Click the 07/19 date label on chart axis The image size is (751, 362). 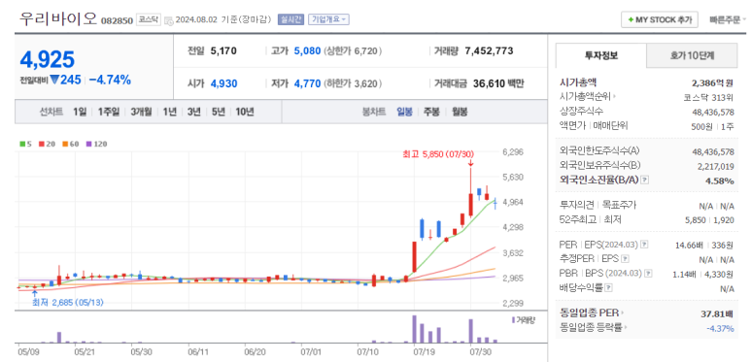click(x=424, y=351)
